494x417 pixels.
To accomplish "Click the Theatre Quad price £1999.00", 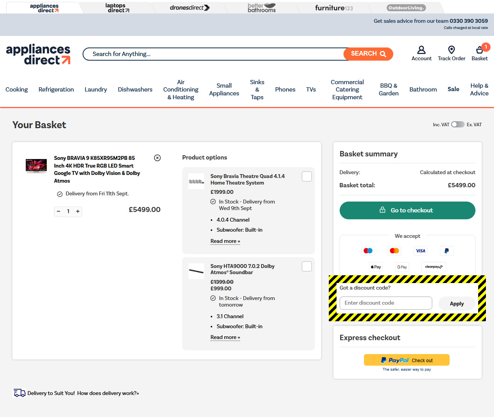I will click(x=222, y=192).
